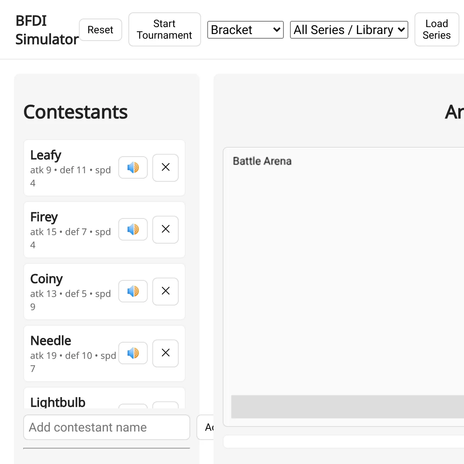Select the Needle contestant name
This screenshot has width=464, height=464.
[x=51, y=341]
